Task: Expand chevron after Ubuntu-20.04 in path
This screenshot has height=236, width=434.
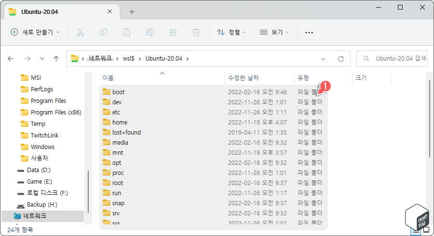Action: (188, 59)
